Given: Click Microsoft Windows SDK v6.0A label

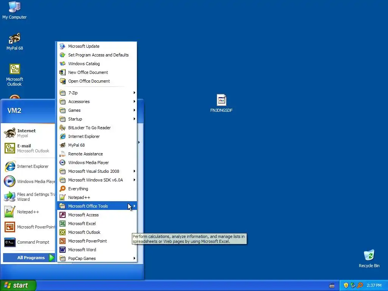Looking at the screenshot, I should point(95,180).
